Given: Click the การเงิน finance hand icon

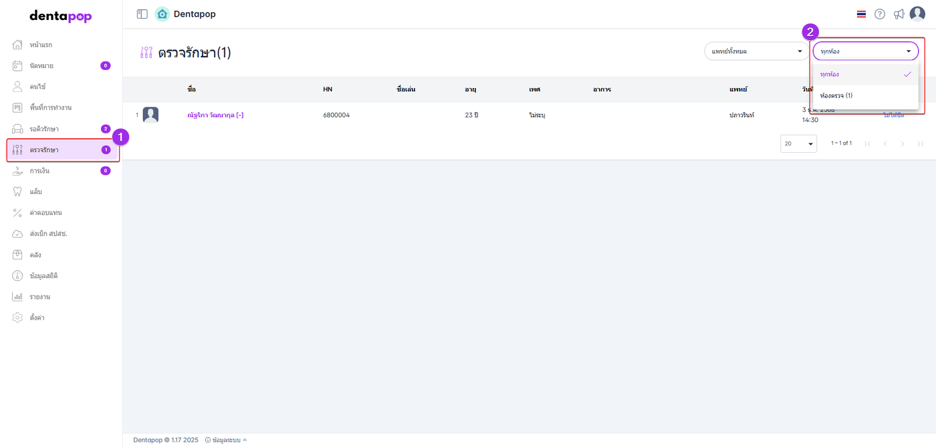Looking at the screenshot, I should pos(18,171).
